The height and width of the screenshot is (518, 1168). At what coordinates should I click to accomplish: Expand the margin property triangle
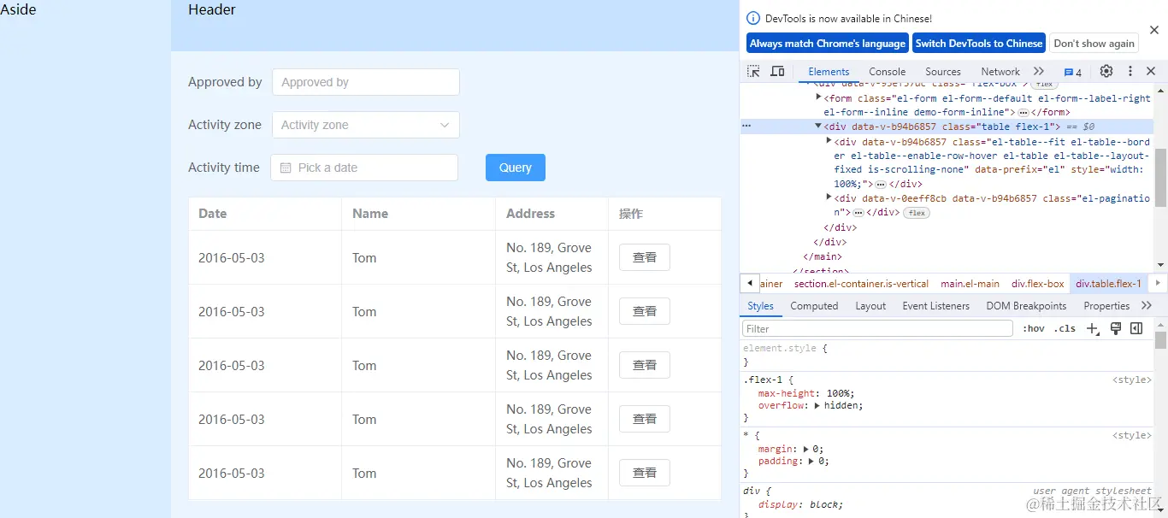807,448
